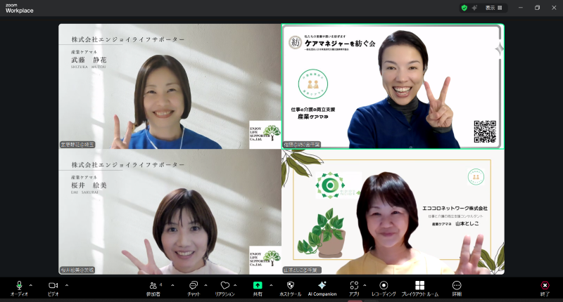
Task: Expand audio options arrow next to オーディオ
Action: 31,285
